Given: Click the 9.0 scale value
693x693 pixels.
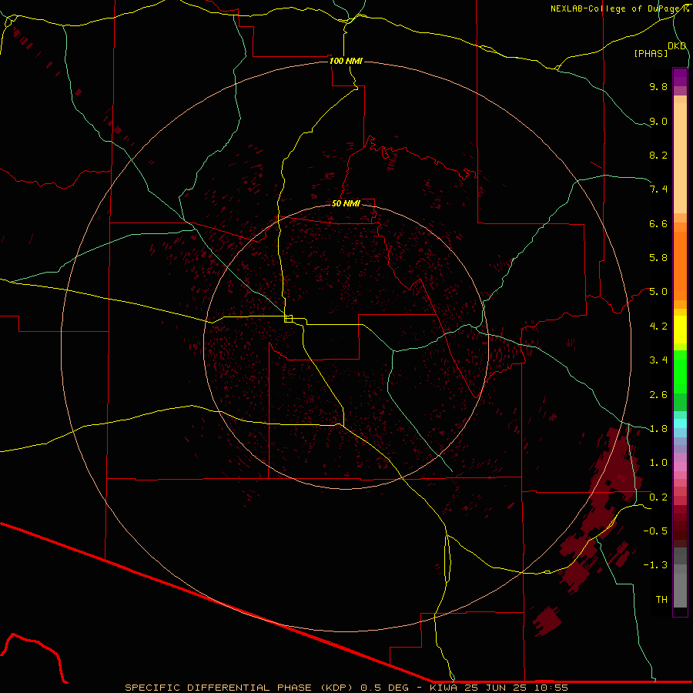Looking at the screenshot, I should coord(658,121).
